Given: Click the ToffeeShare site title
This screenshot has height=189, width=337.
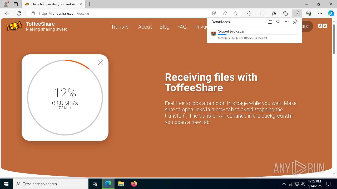Looking at the screenshot, I should tap(40, 24).
